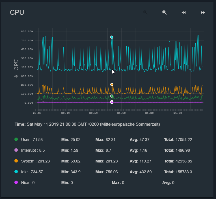Zoom out the CPU chart
Image resolution: width=216 pixels, height=199 pixels.
point(164,12)
